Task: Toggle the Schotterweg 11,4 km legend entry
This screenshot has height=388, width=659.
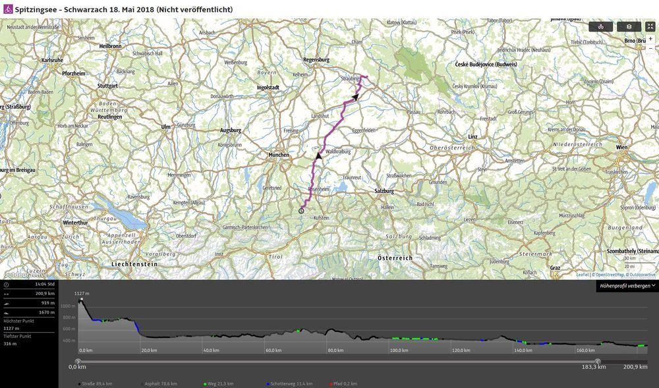Action: pyautogui.click(x=287, y=383)
